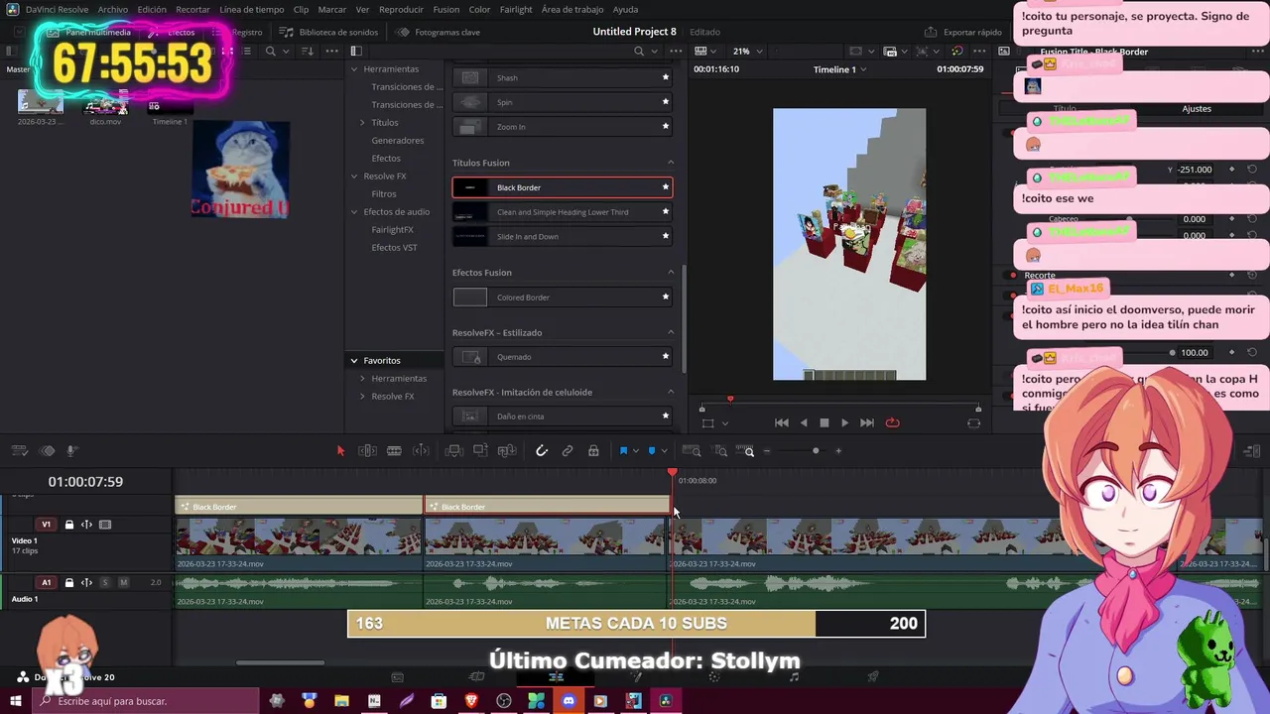
Task: Open Discord from the taskbar
Action: (569, 701)
